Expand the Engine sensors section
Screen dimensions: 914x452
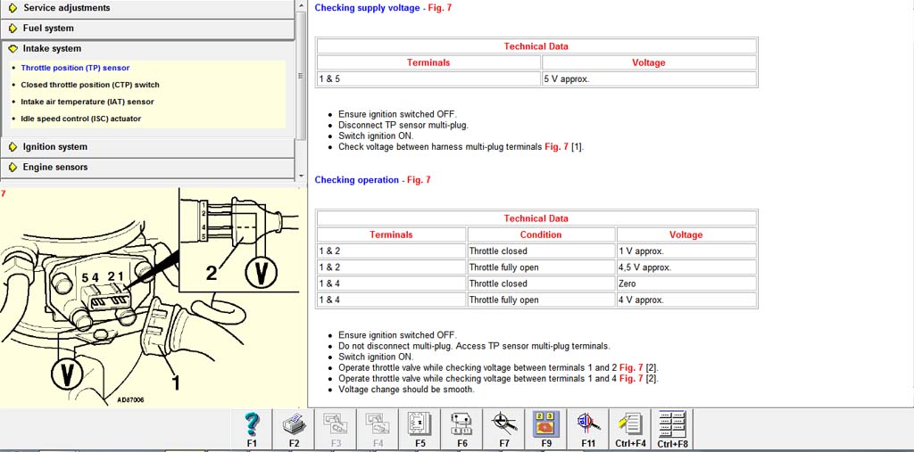coord(54,168)
